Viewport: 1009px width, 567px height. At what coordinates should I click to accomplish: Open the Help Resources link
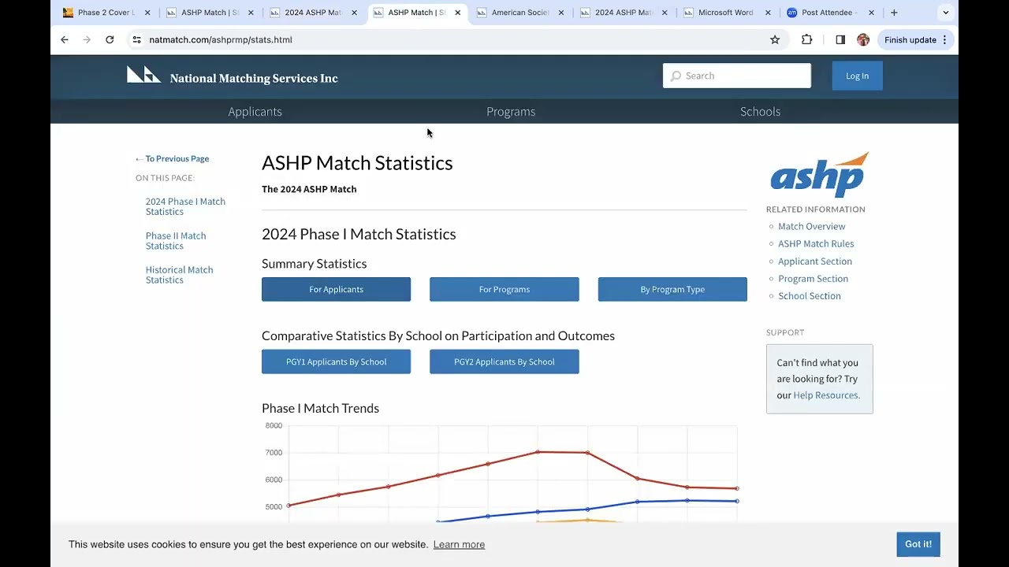(x=825, y=395)
